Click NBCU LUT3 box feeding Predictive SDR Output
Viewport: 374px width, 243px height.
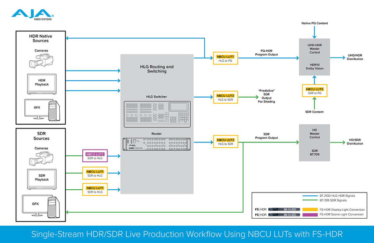coord(225,97)
